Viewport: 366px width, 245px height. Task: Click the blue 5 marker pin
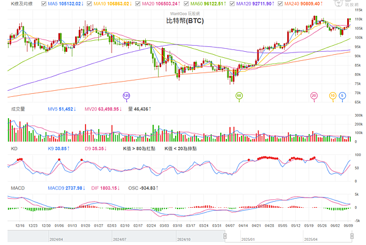(342, 96)
